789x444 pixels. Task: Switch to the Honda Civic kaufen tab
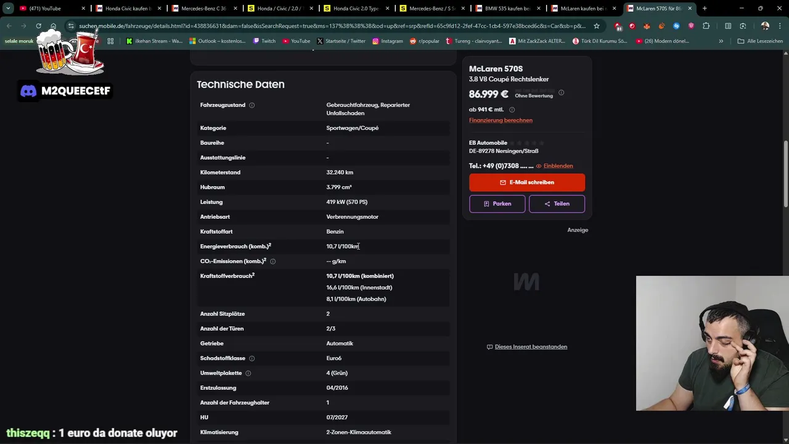[x=128, y=9]
